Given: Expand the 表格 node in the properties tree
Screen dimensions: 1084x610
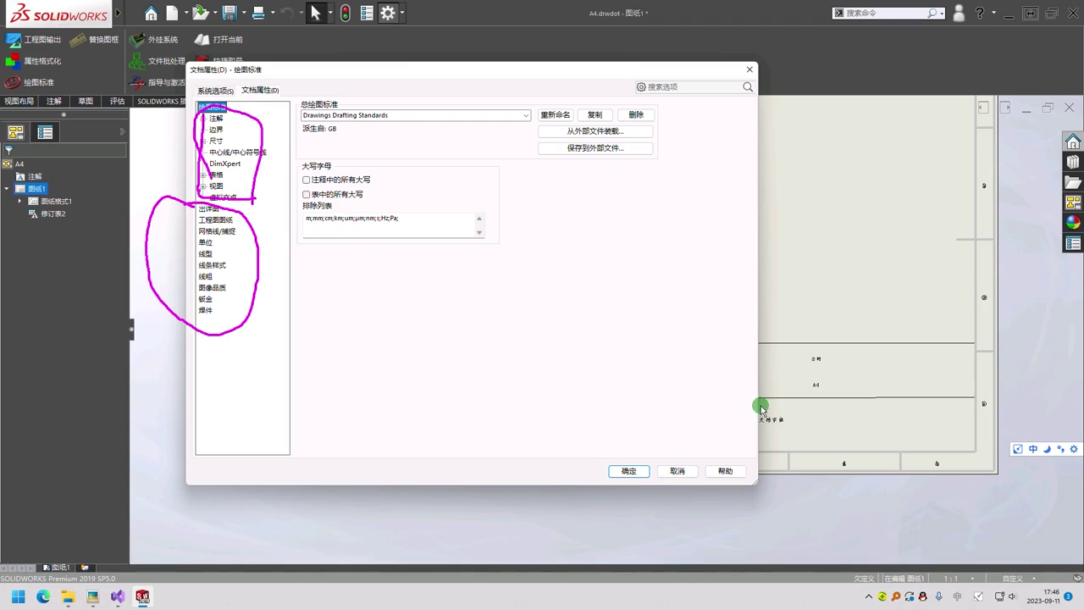Looking at the screenshot, I should pos(202,175).
